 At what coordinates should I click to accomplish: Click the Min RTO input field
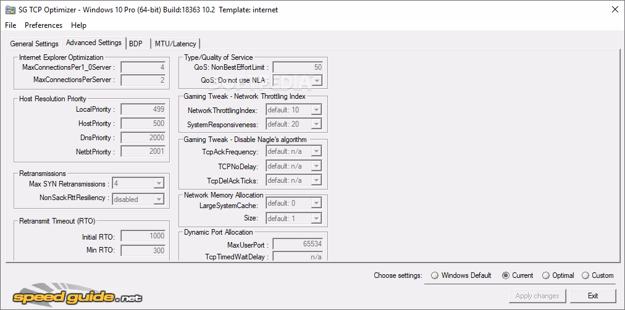143,250
